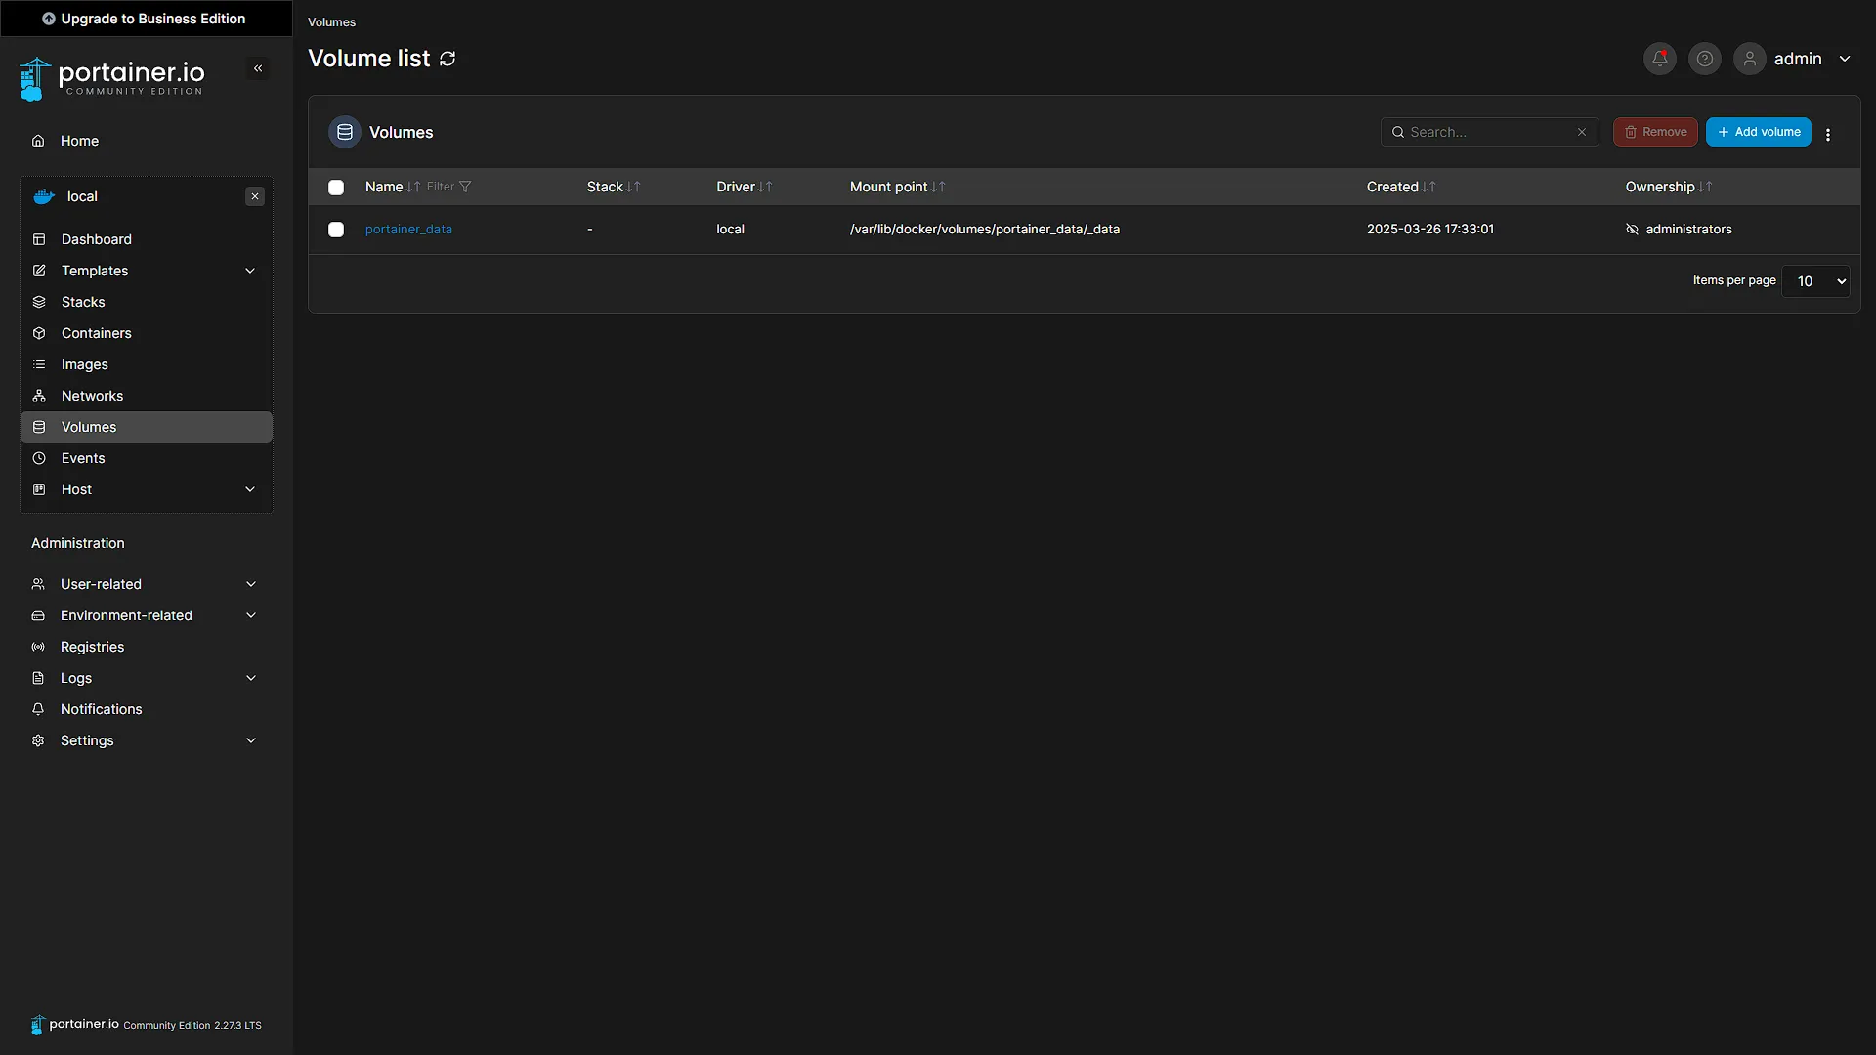Viewport: 1876px width, 1055px height.
Task: Toggle the select-all volumes checkbox
Action: 336,188
